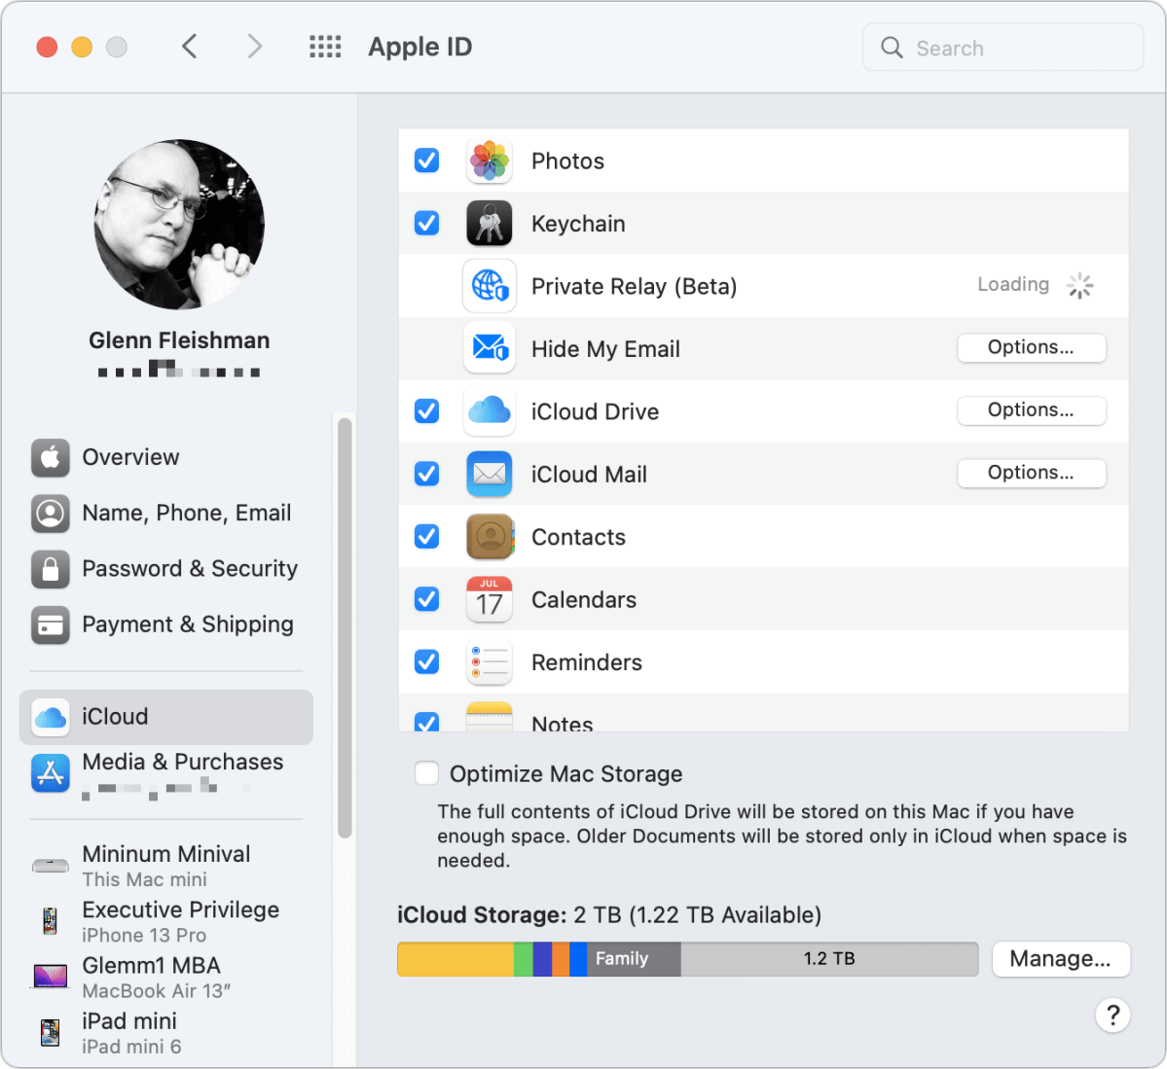Select the Glemm1 MBA device
The width and height of the screenshot is (1167, 1069).
coord(166,978)
